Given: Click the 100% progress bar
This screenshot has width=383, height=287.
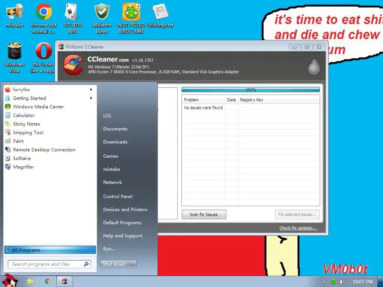Looking at the screenshot, I should [251, 90].
